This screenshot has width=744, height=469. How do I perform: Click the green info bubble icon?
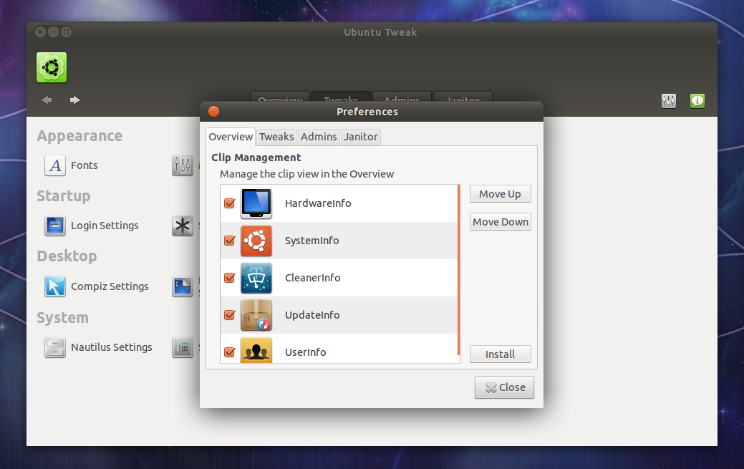[x=697, y=100]
